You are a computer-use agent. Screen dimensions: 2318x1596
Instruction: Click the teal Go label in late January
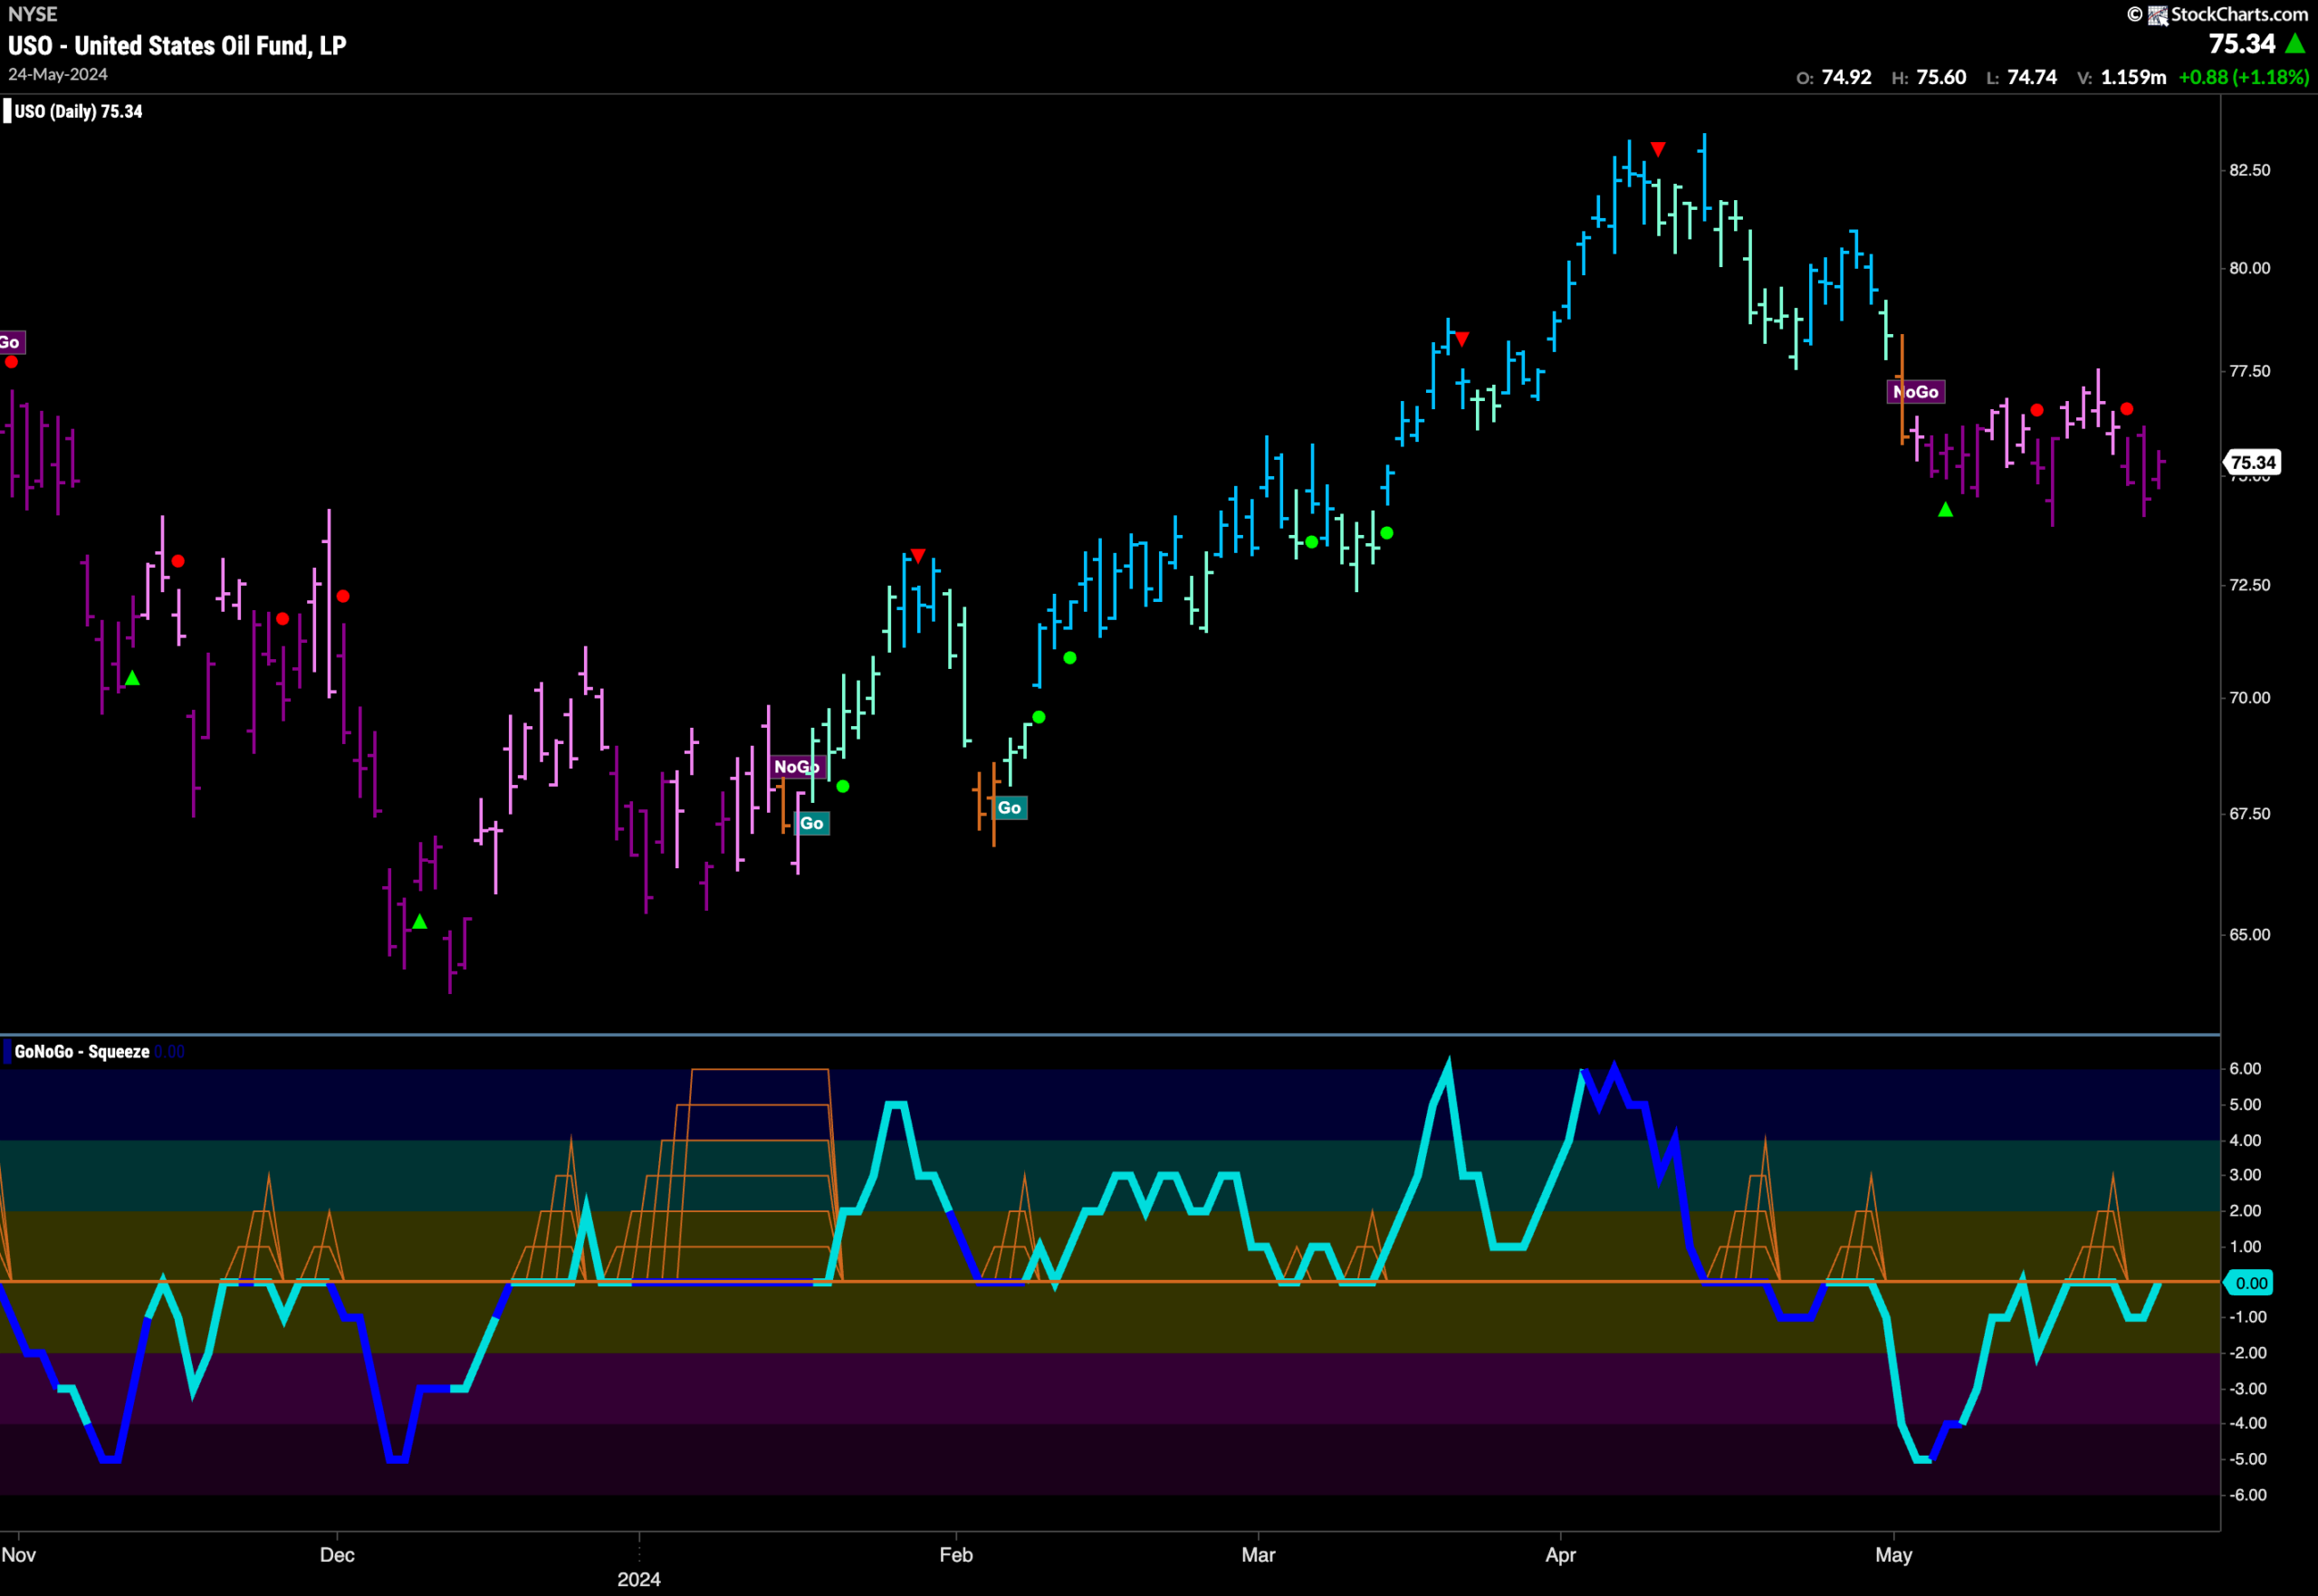pyautogui.click(x=812, y=824)
